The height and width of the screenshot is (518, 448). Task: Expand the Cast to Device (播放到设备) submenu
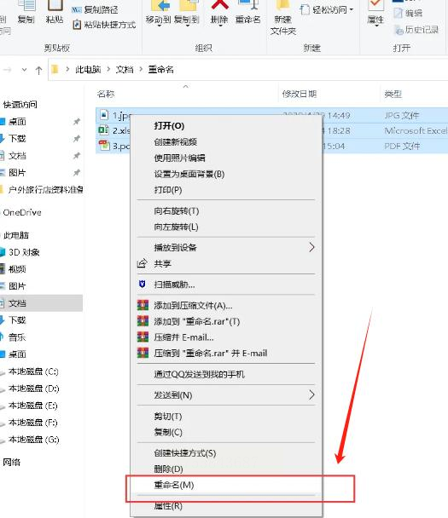(x=225, y=247)
